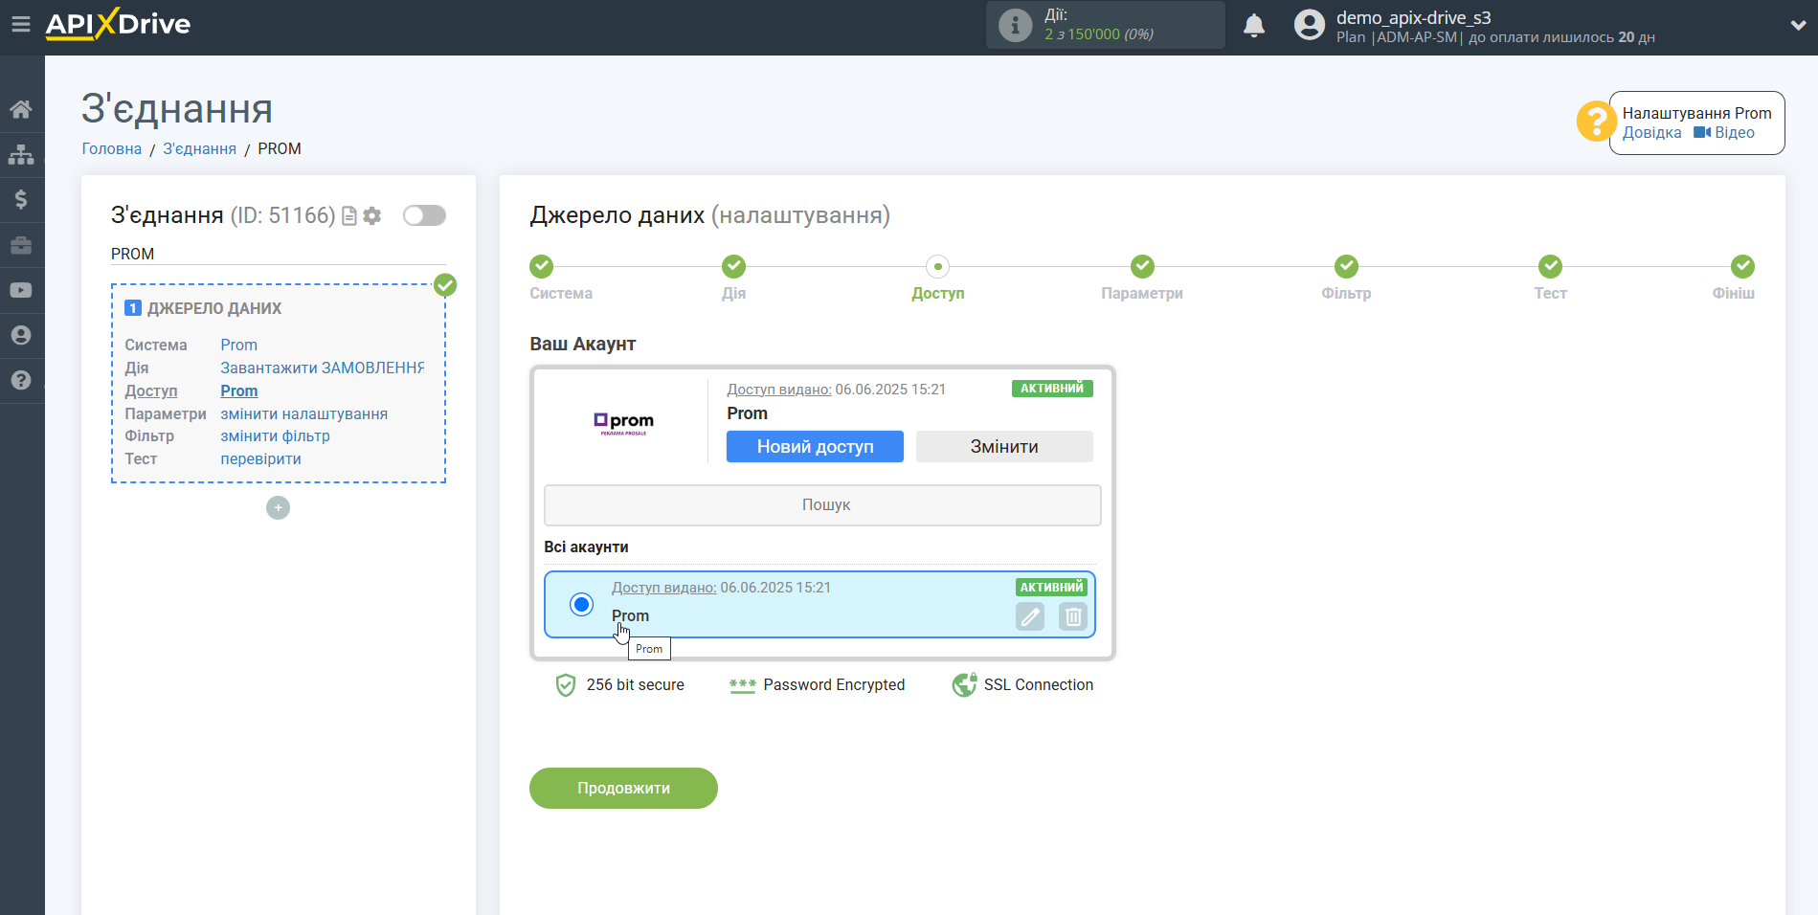Click the Password Encrypted asterisks icon
1818x915 pixels.
[x=743, y=685]
